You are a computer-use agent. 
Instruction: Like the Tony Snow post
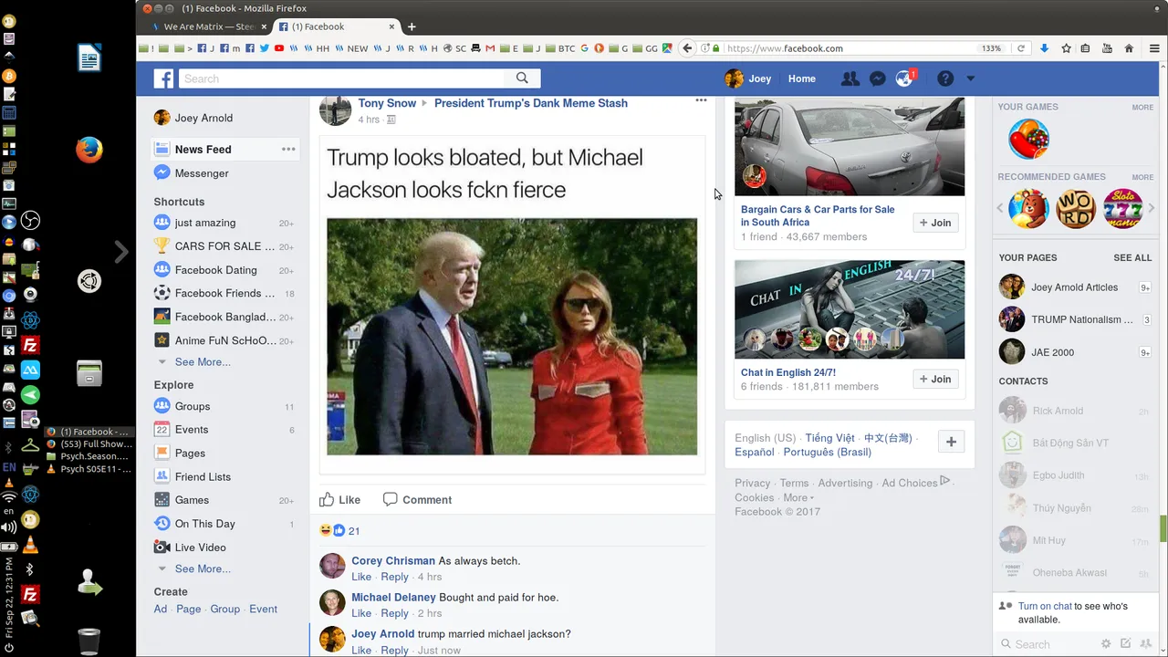(x=339, y=500)
